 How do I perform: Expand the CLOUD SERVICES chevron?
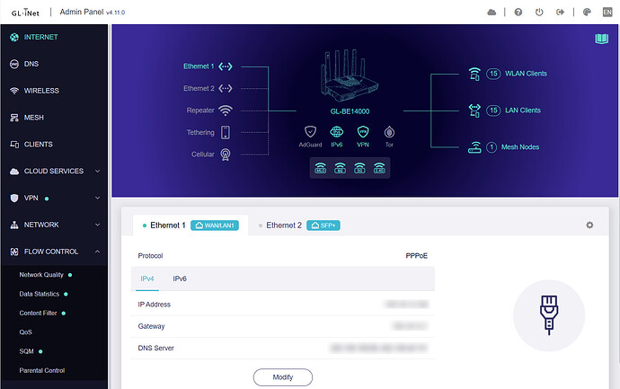tap(97, 172)
